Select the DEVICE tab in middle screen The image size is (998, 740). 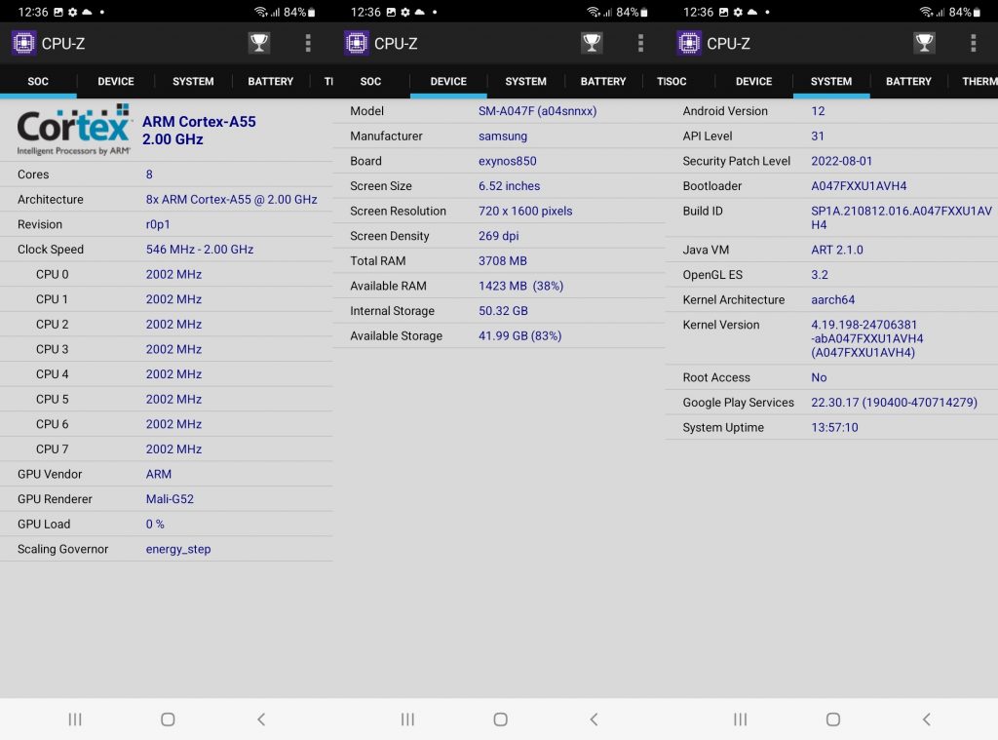[x=448, y=82]
